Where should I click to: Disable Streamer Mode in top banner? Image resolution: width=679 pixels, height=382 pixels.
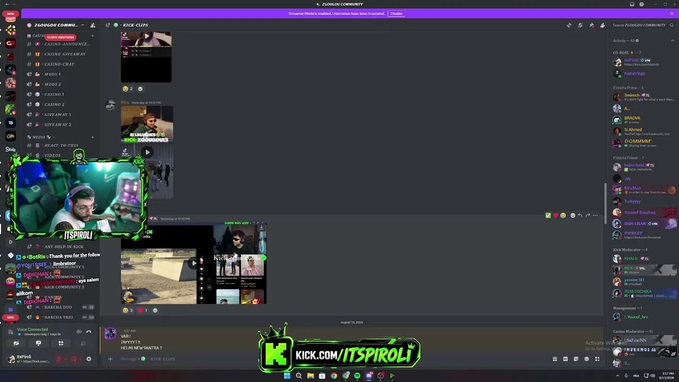(396, 13)
